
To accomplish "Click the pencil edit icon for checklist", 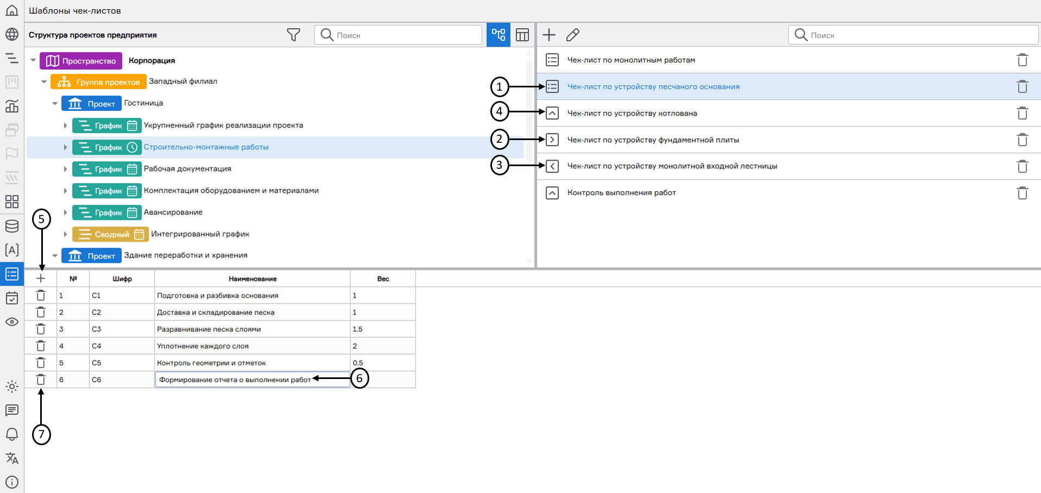I will click(573, 35).
